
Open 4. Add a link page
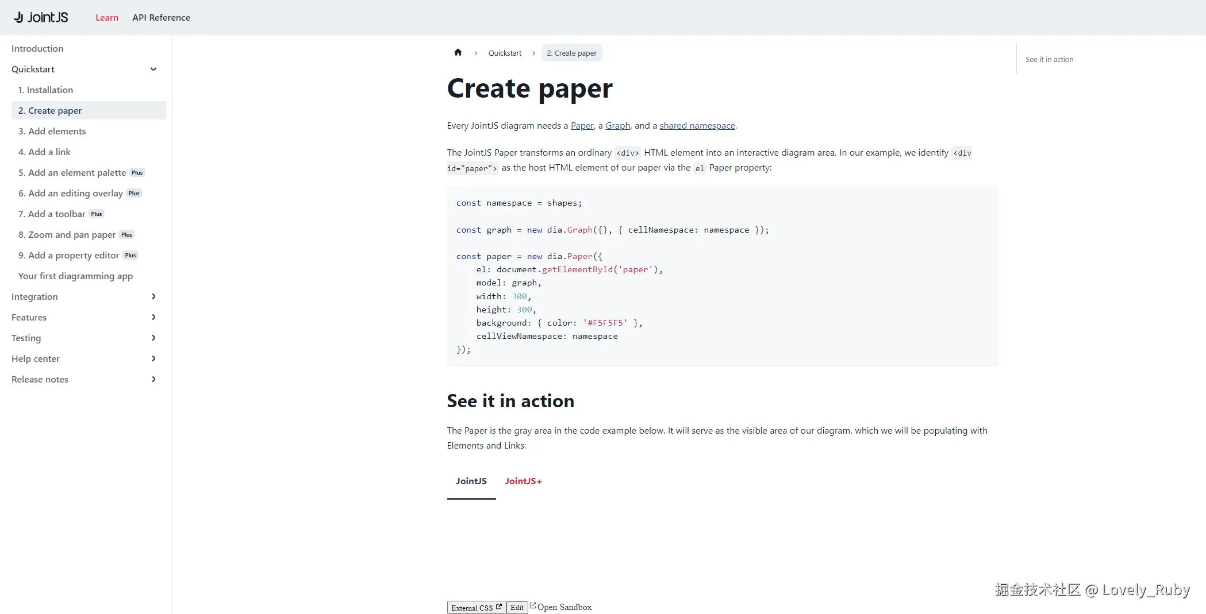coord(44,152)
